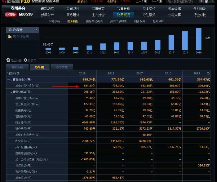Screen dimensions: 217x182
Task: Go to 财务指标 sub-tab
Action: [x=73, y=21]
